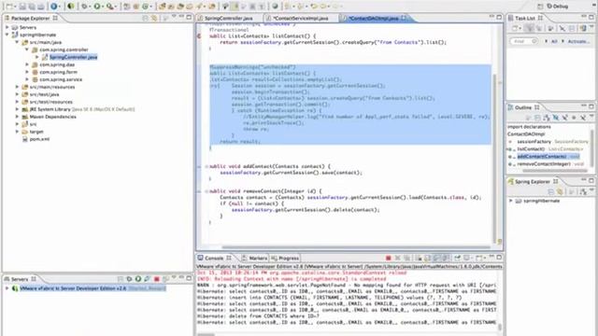Click the Run External Tools icon
Viewport: 598px width, 336px height.
[x=110, y=7]
